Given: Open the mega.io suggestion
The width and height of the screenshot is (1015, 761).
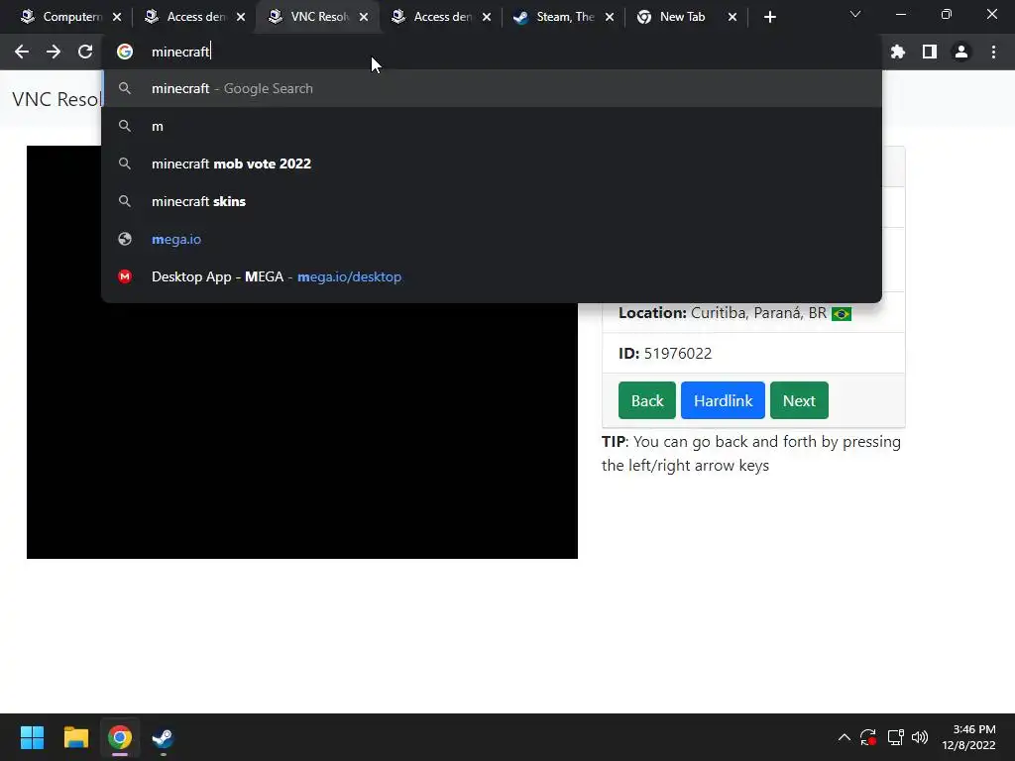Looking at the screenshot, I should (492, 239).
